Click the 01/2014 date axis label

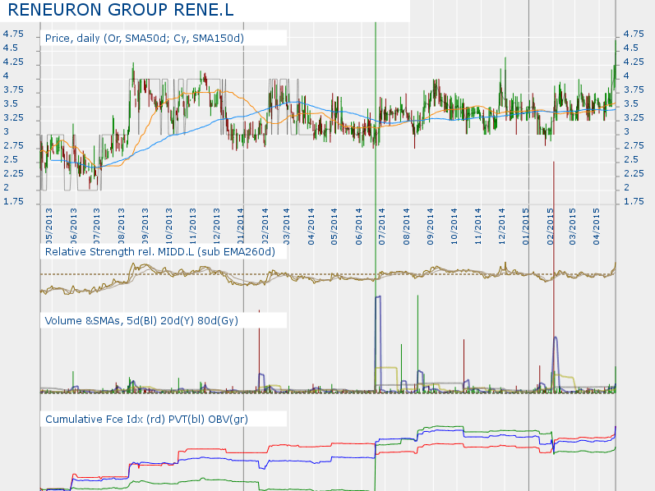241,227
